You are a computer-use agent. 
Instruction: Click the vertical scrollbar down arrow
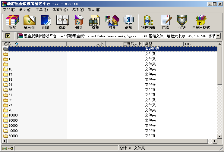pos(219,136)
